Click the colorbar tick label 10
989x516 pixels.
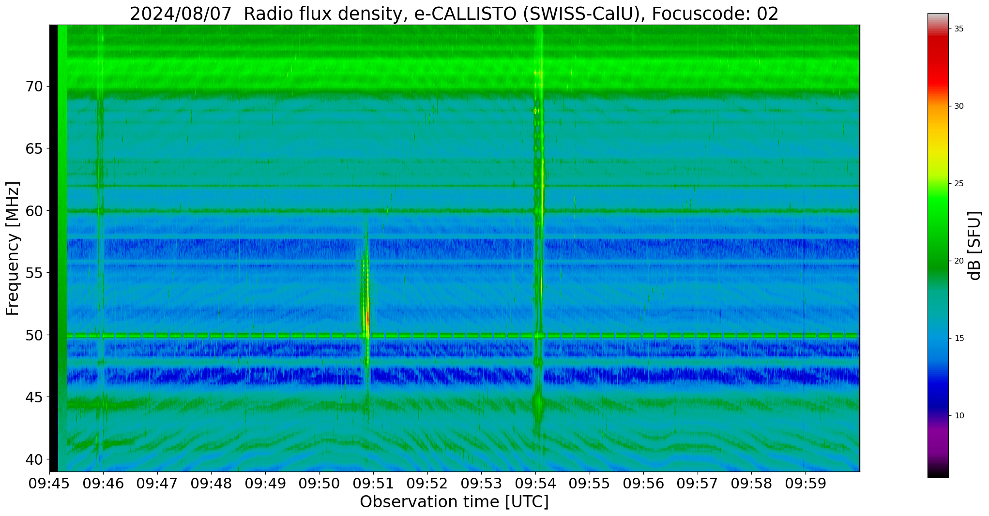coord(959,415)
